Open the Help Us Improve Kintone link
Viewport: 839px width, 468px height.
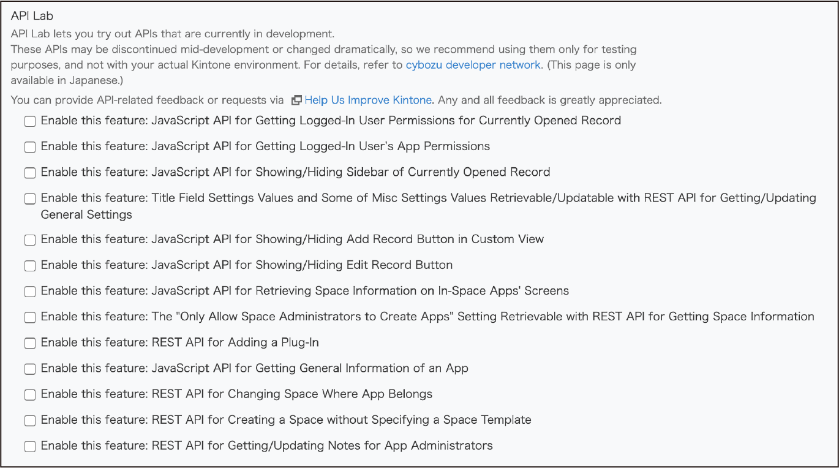click(368, 100)
